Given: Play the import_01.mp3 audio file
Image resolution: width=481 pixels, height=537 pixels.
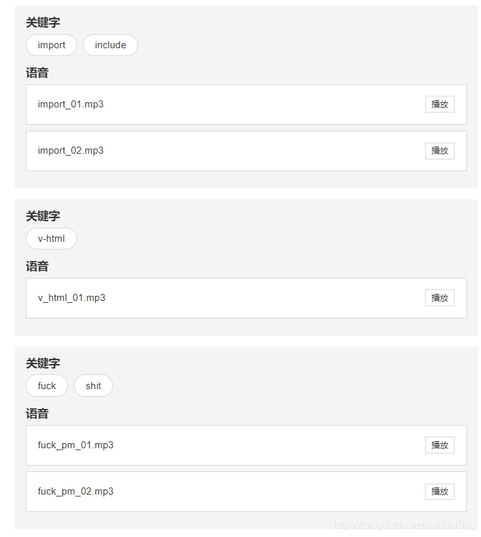Looking at the screenshot, I should point(439,104).
